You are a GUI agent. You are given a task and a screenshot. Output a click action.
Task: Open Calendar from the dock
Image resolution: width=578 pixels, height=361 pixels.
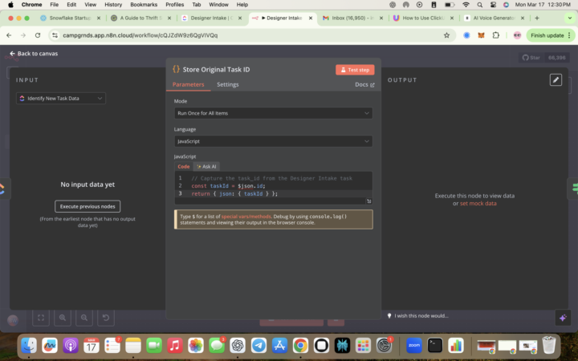point(91,345)
